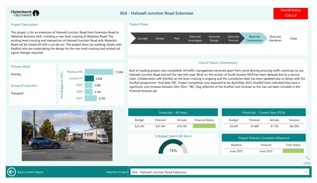Click the Current FY 3.6M budget bar

tap(89, 78)
